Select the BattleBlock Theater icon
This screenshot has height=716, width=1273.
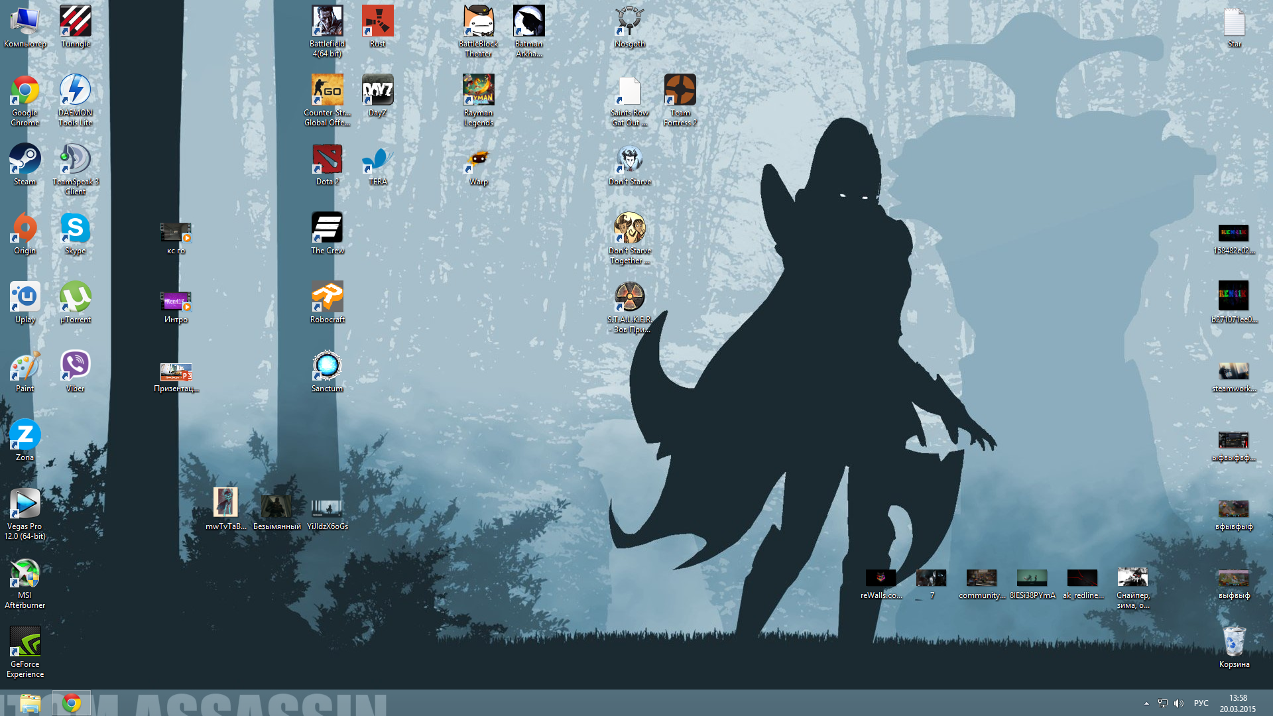(479, 31)
